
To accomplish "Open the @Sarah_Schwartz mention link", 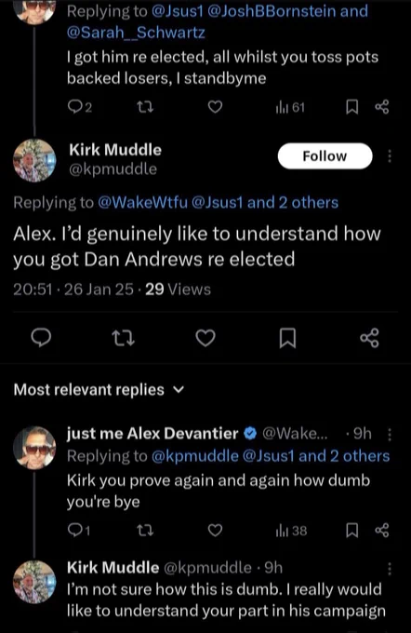I will click(136, 33).
